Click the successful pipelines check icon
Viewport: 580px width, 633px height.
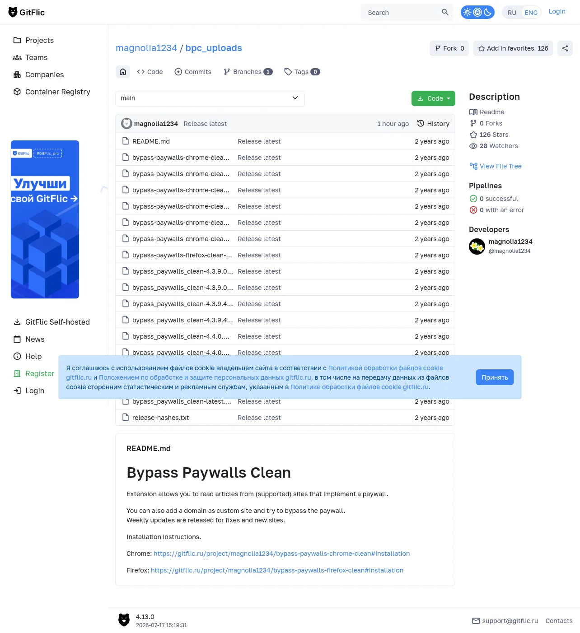coord(473,199)
